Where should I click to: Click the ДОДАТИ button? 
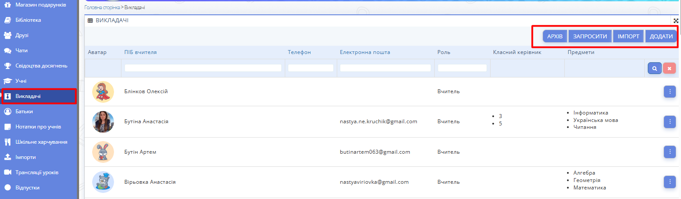(661, 36)
